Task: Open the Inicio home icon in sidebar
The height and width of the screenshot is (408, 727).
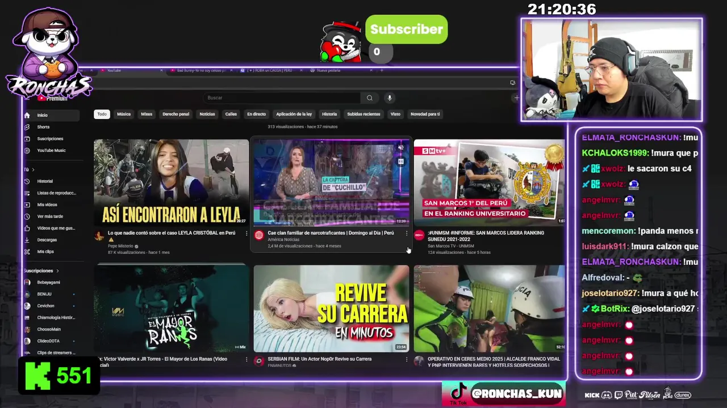Action: (x=27, y=115)
